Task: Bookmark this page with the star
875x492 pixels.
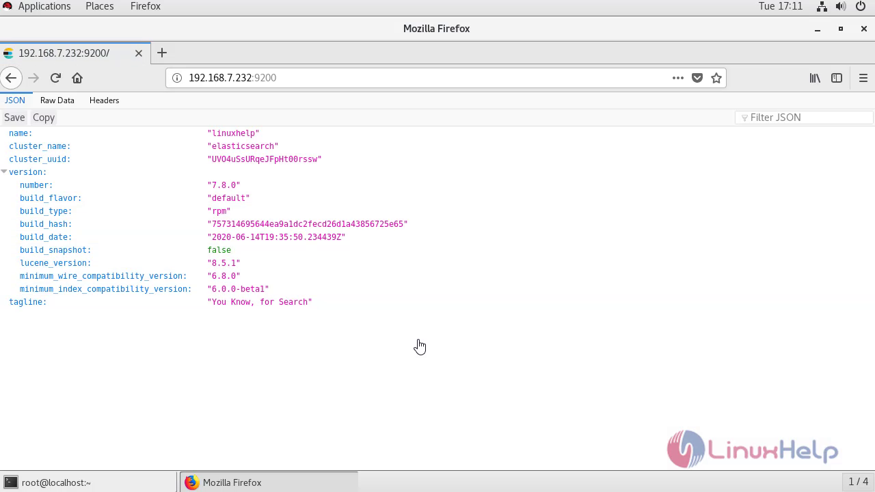Action: coord(716,78)
